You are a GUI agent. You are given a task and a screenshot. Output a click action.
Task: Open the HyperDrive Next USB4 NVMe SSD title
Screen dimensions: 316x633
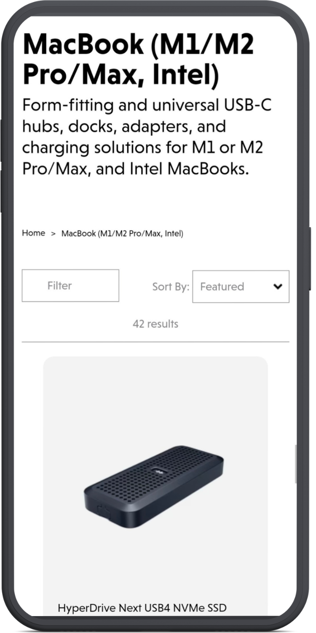tap(142, 608)
